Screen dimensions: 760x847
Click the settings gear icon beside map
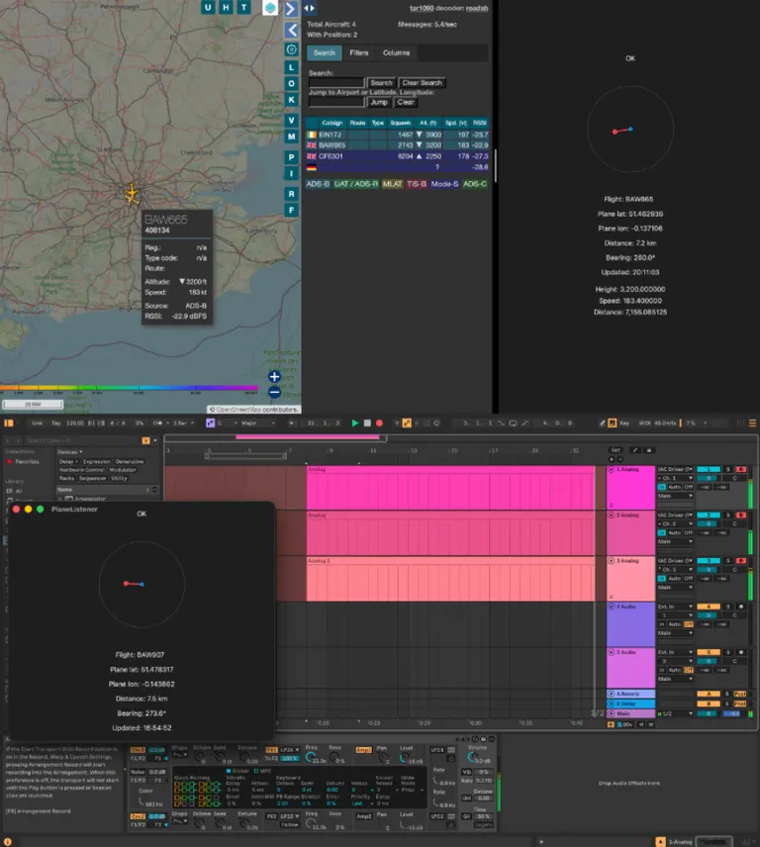(291, 49)
